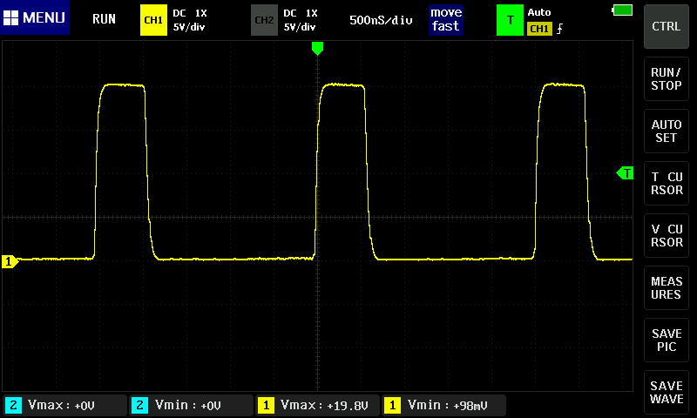This screenshot has width=697, height=418.
Task: Select the green trigger level marker at right edge
Action: click(x=625, y=173)
